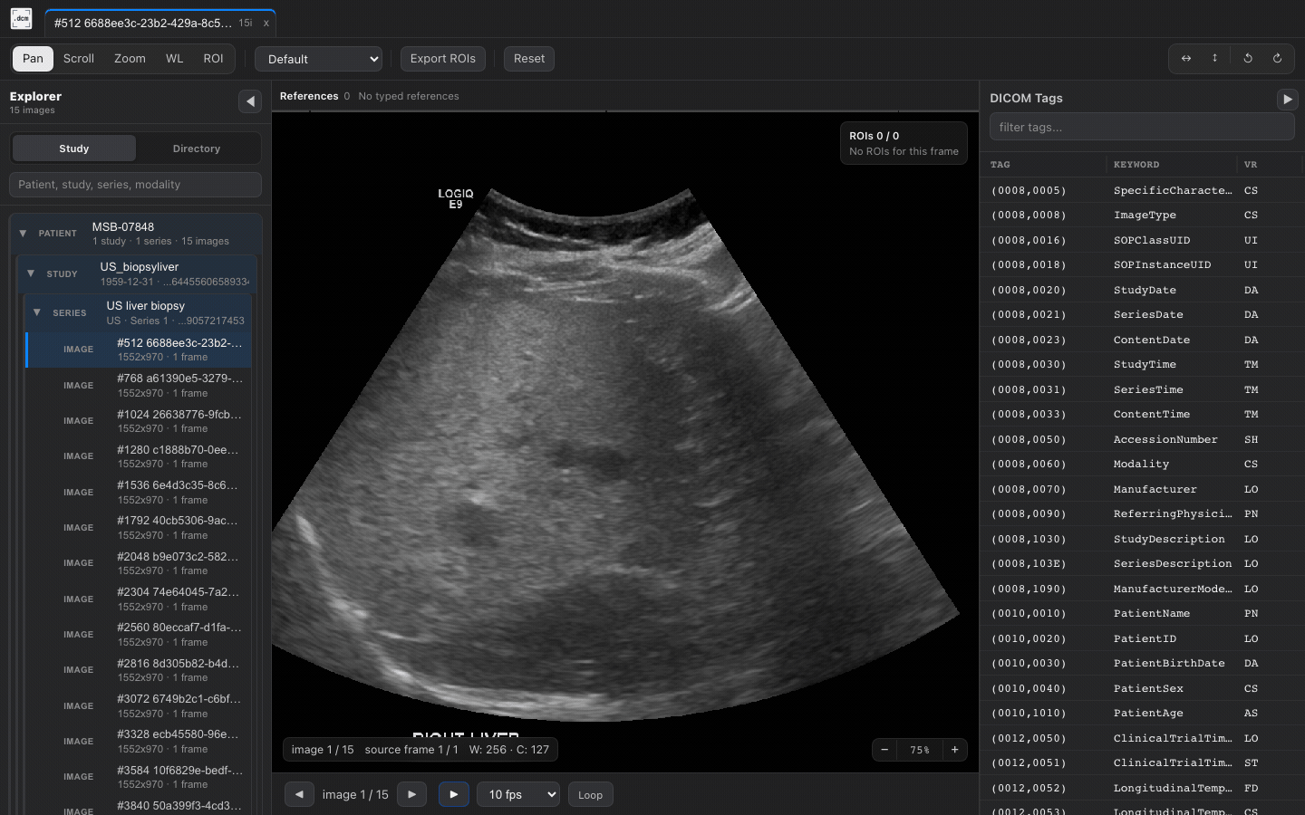Select image #3584 10f6829e in tree

pos(139,777)
